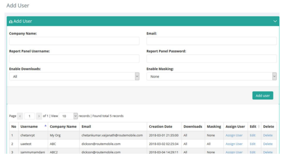This screenshot has height=156, width=283.
Task: Focus the Company Name input field
Action: pyautogui.click(x=74, y=41)
